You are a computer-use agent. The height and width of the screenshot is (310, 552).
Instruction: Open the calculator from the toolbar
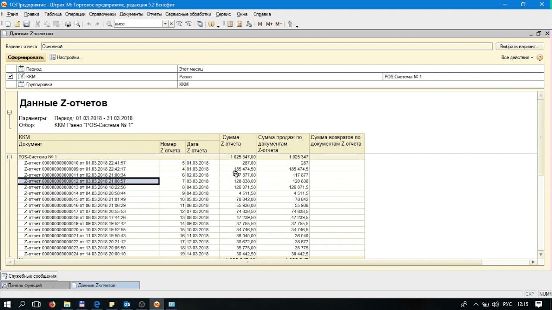(230, 24)
